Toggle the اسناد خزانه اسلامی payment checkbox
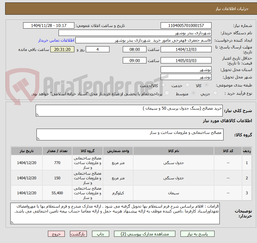 (x=167, y=93)
